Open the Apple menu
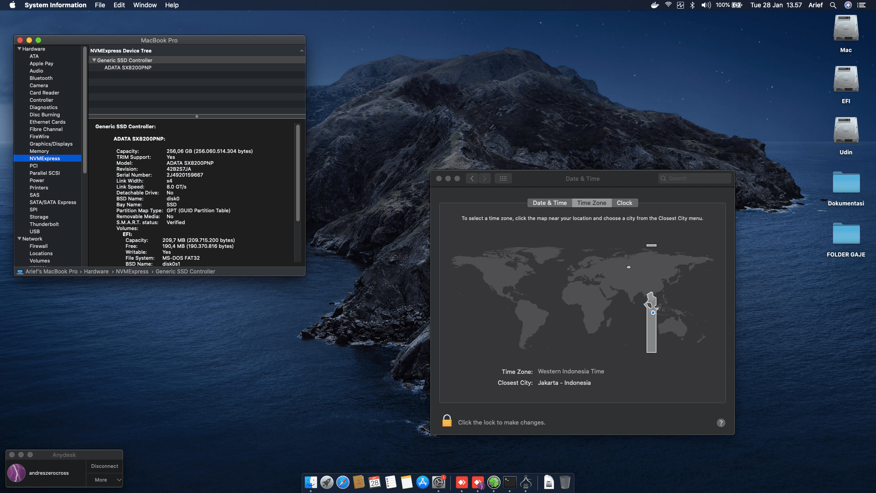Viewport: 876px width, 493px height. 12,5
